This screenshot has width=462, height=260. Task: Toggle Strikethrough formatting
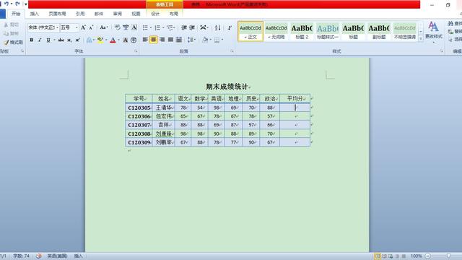61,40
